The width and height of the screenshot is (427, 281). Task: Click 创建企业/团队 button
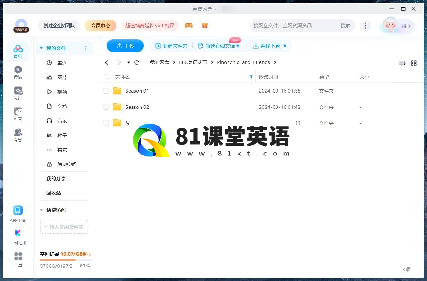(x=59, y=25)
